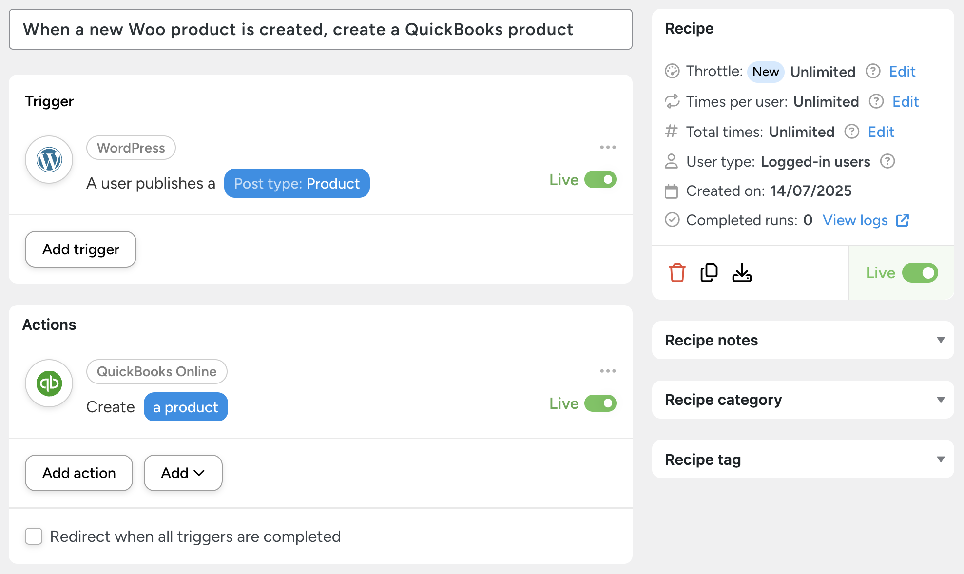Toggle the recipe Live switch in sidebar
The height and width of the screenshot is (574, 964).
tap(920, 273)
